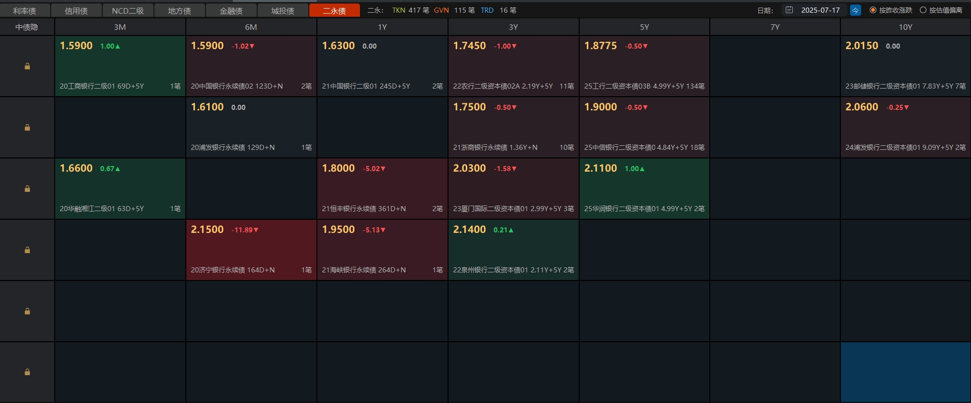The image size is (971, 403).
Task: Click the calendar icon in date field
Action: click(x=789, y=10)
